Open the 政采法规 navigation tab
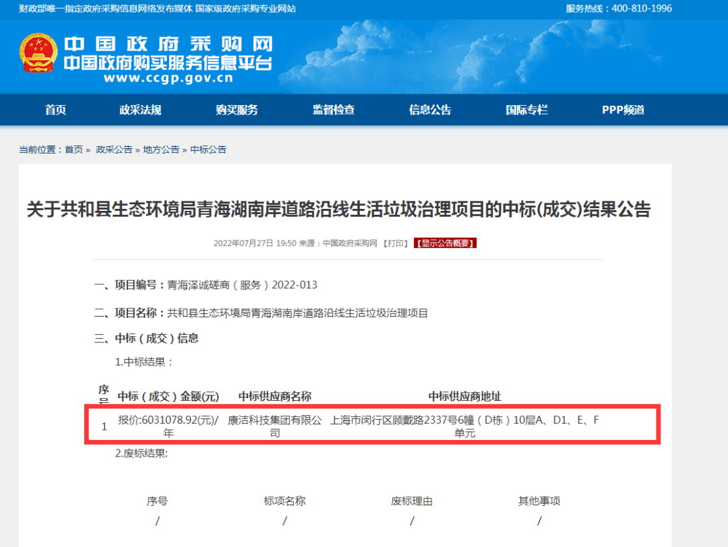The image size is (728, 547). pyautogui.click(x=140, y=110)
